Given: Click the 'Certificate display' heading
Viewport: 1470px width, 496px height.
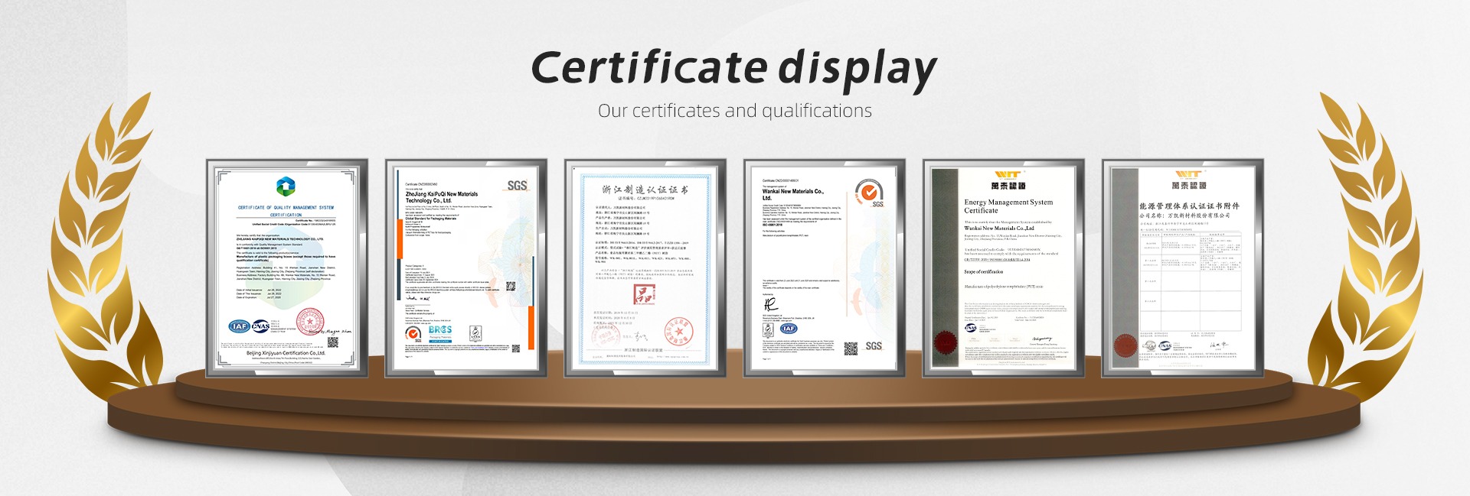Looking at the screenshot, I should click(x=734, y=69).
